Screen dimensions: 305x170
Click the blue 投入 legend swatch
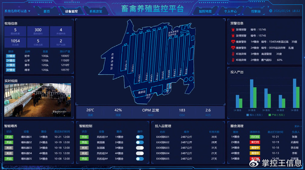[247, 115]
